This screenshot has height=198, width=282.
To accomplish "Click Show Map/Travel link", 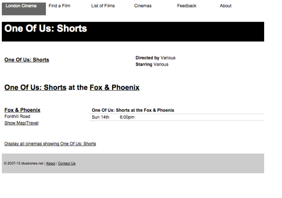I will coord(22,123).
